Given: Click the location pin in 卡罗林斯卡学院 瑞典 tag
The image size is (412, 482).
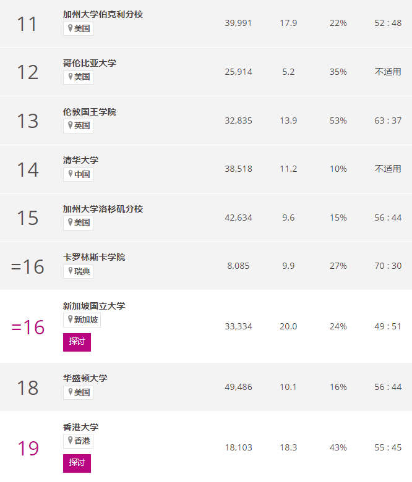Looking at the screenshot, I should pos(71,271).
